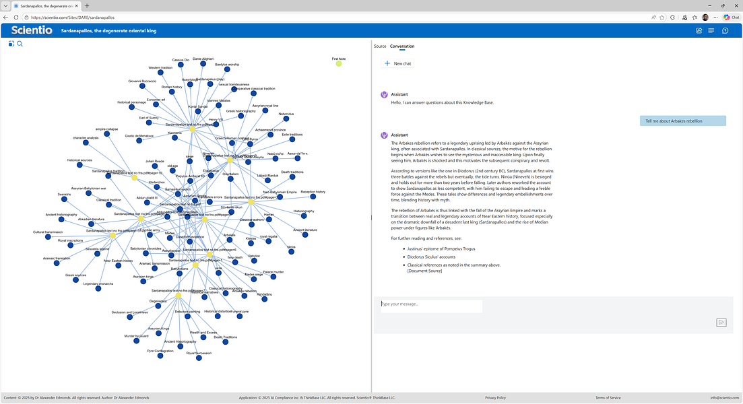Screen dimensions: 743x404
Task: Select the Palace murder node
Action: [273, 277]
